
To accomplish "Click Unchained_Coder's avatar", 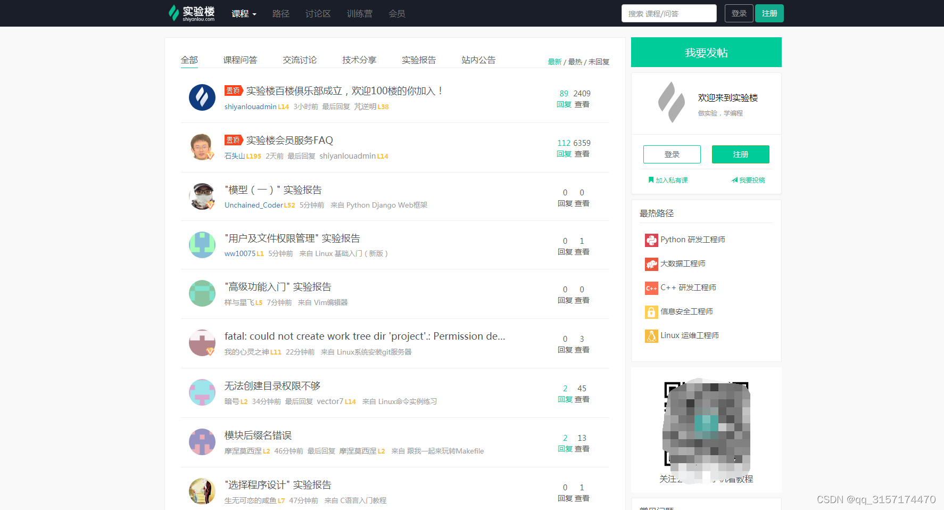I will pos(202,196).
